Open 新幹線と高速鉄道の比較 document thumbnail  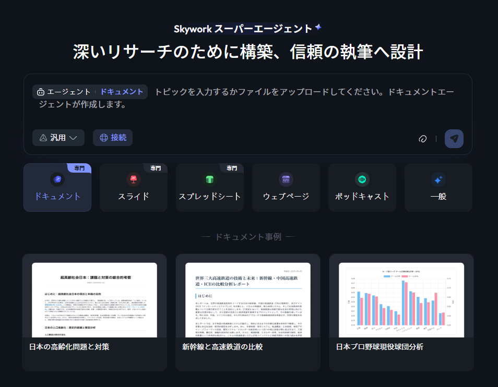click(248, 300)
